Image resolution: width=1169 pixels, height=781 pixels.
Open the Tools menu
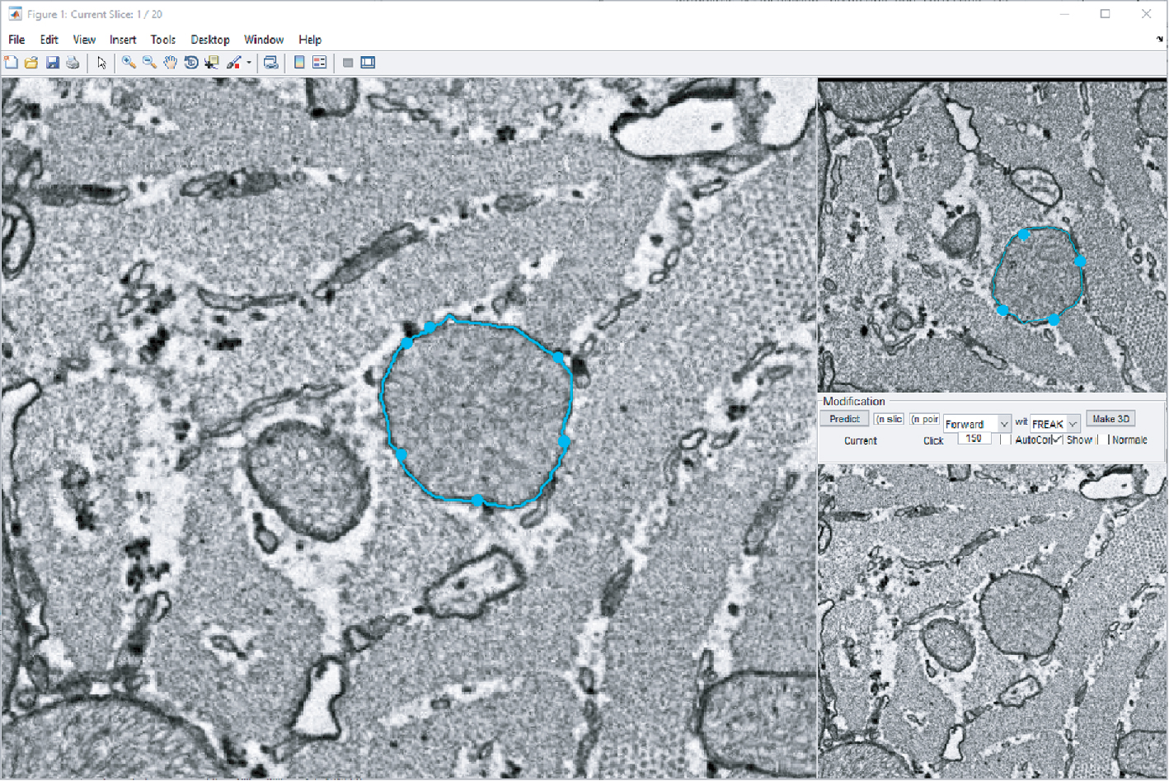(x=162, y=40)
